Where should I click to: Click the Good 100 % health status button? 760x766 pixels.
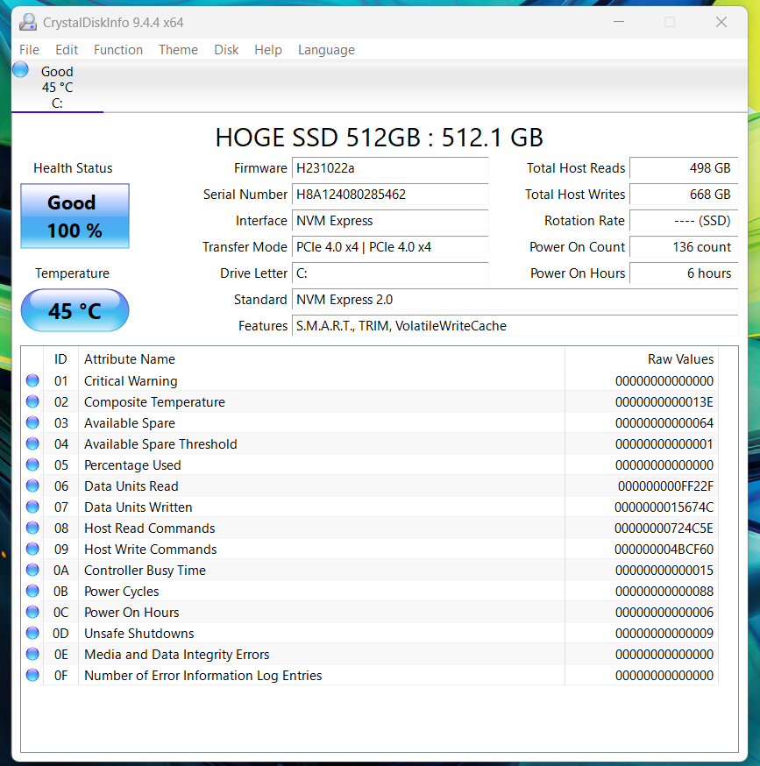tap(75, 216)
